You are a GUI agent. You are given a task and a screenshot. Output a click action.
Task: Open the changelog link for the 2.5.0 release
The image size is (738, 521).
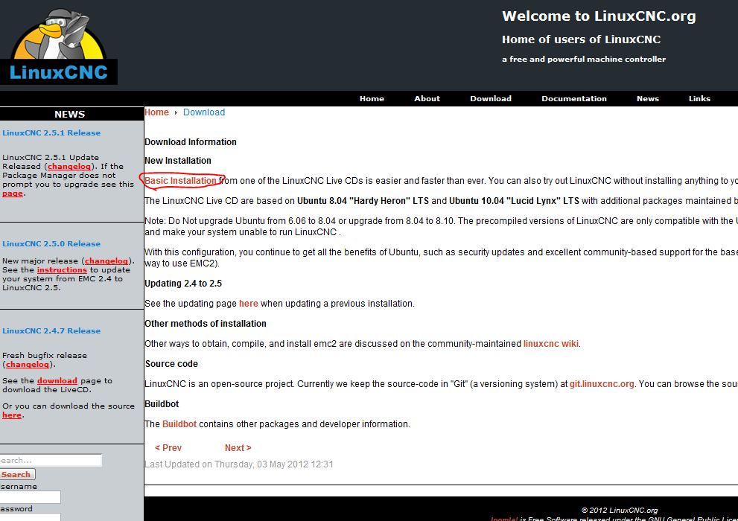pos(106,261)
